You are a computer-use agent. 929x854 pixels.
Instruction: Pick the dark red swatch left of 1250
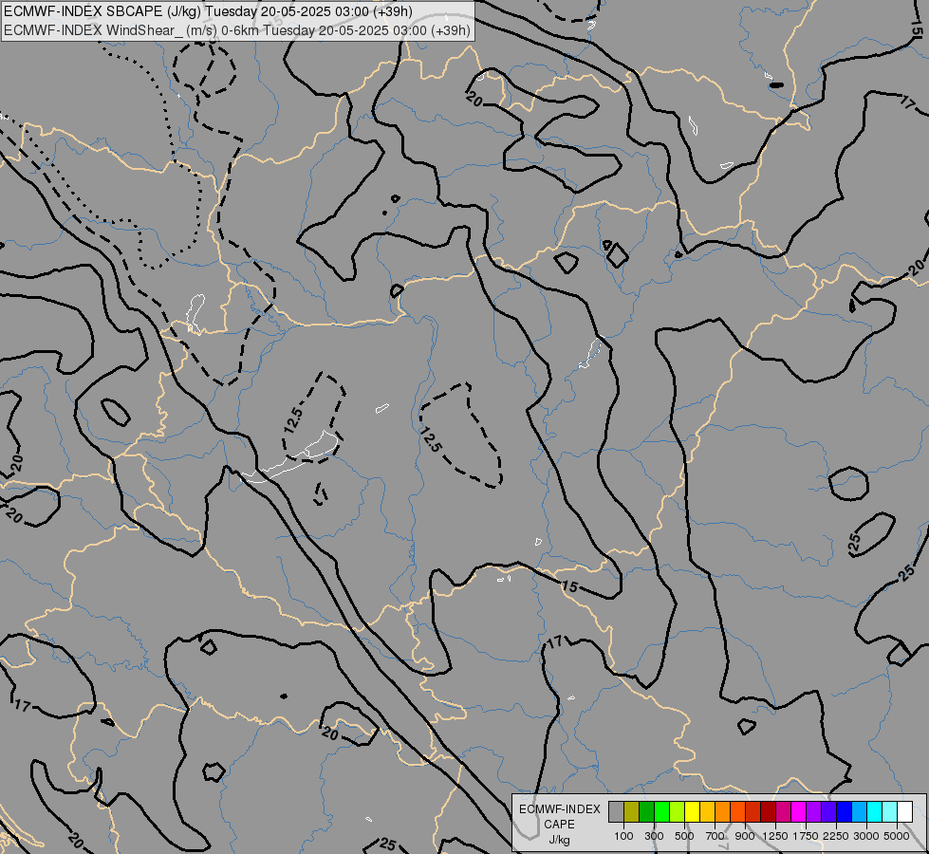(x=769, y=811)
